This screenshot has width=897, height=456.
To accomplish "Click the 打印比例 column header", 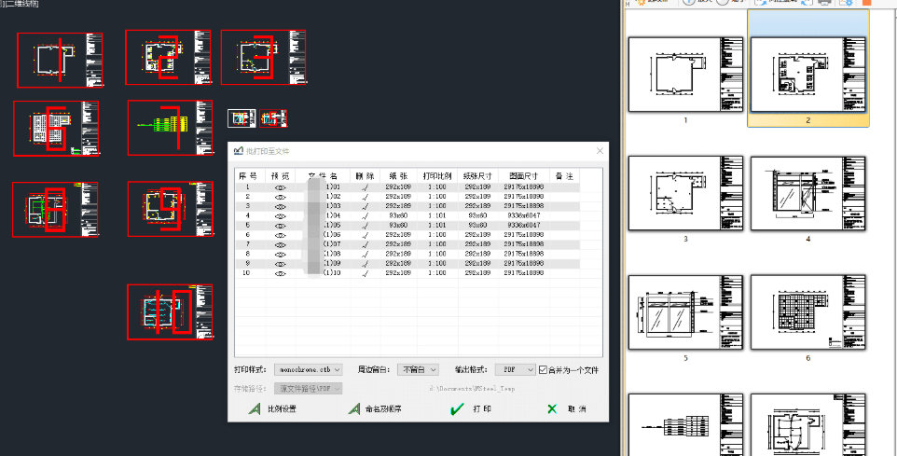I will click(437, 175).
